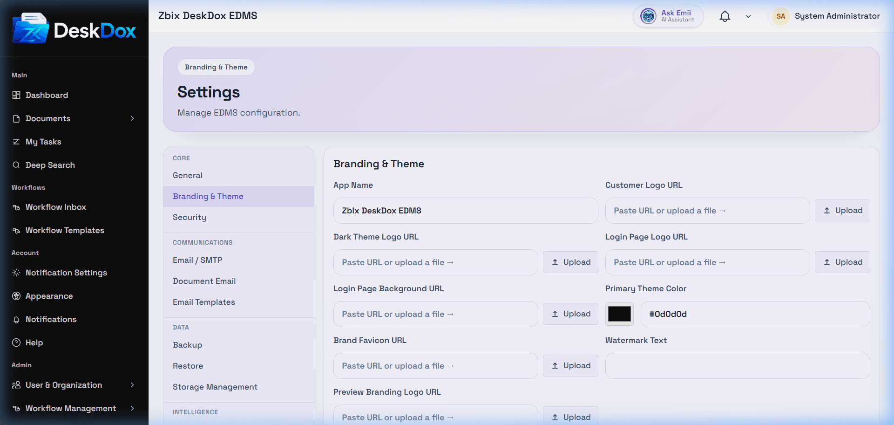Click the Ask Emii robot avatar

[x=648, y=16]
